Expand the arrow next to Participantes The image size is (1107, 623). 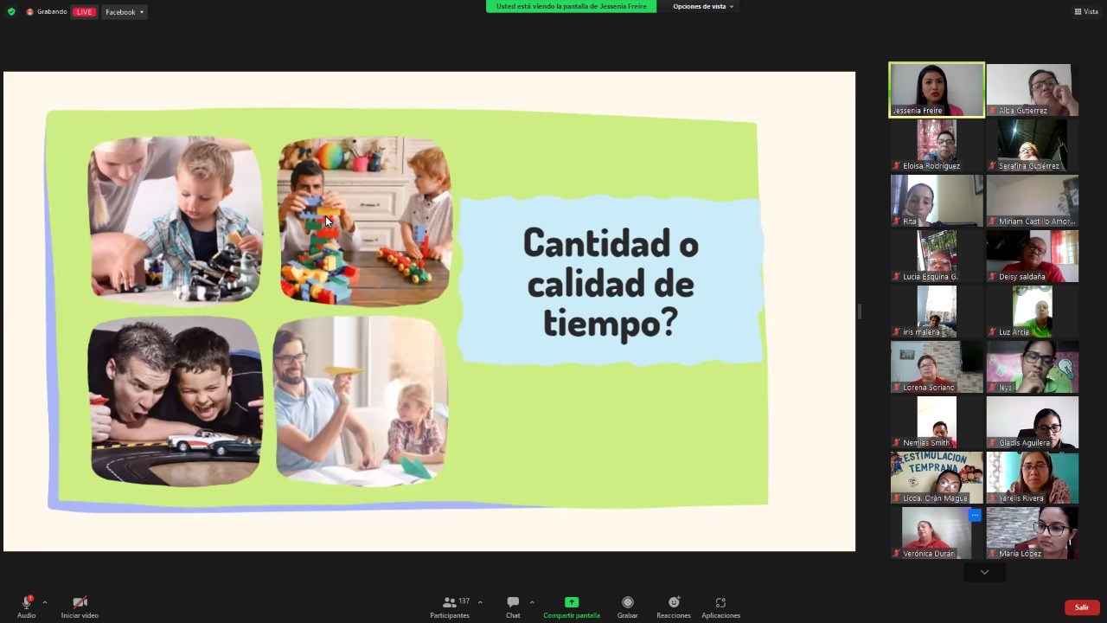click(480, 602)
